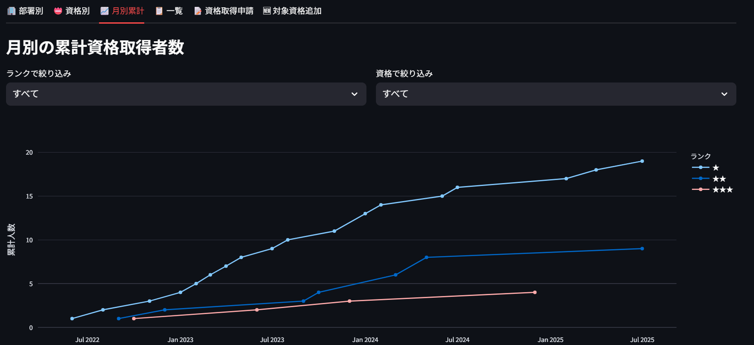This screenshot has width=754, height=345.
Task: Click the chevron of the 資格 filter
Action: tap(724, 94)
